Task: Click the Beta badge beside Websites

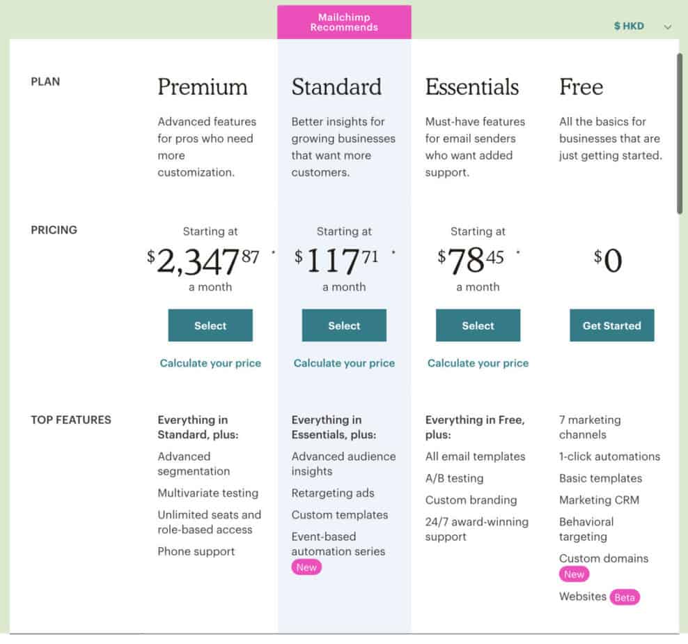Action: coord(625,597)
